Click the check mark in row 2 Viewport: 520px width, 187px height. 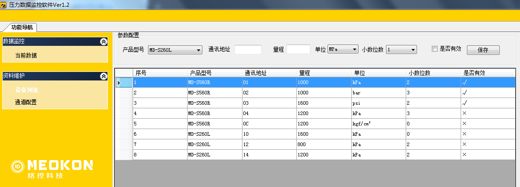(465, 93)
